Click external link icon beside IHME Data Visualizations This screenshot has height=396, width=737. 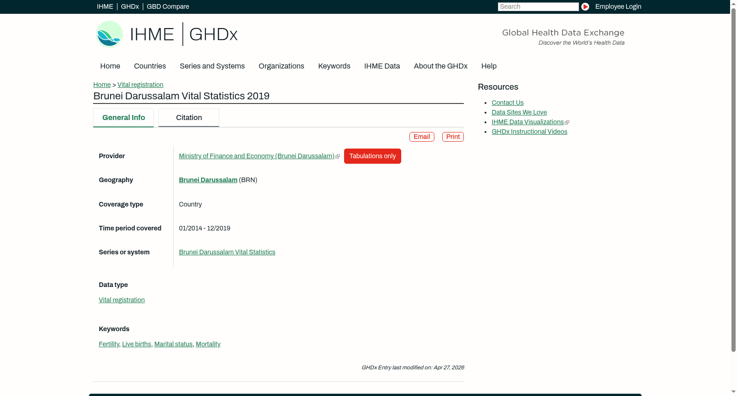tap(567, 122)
